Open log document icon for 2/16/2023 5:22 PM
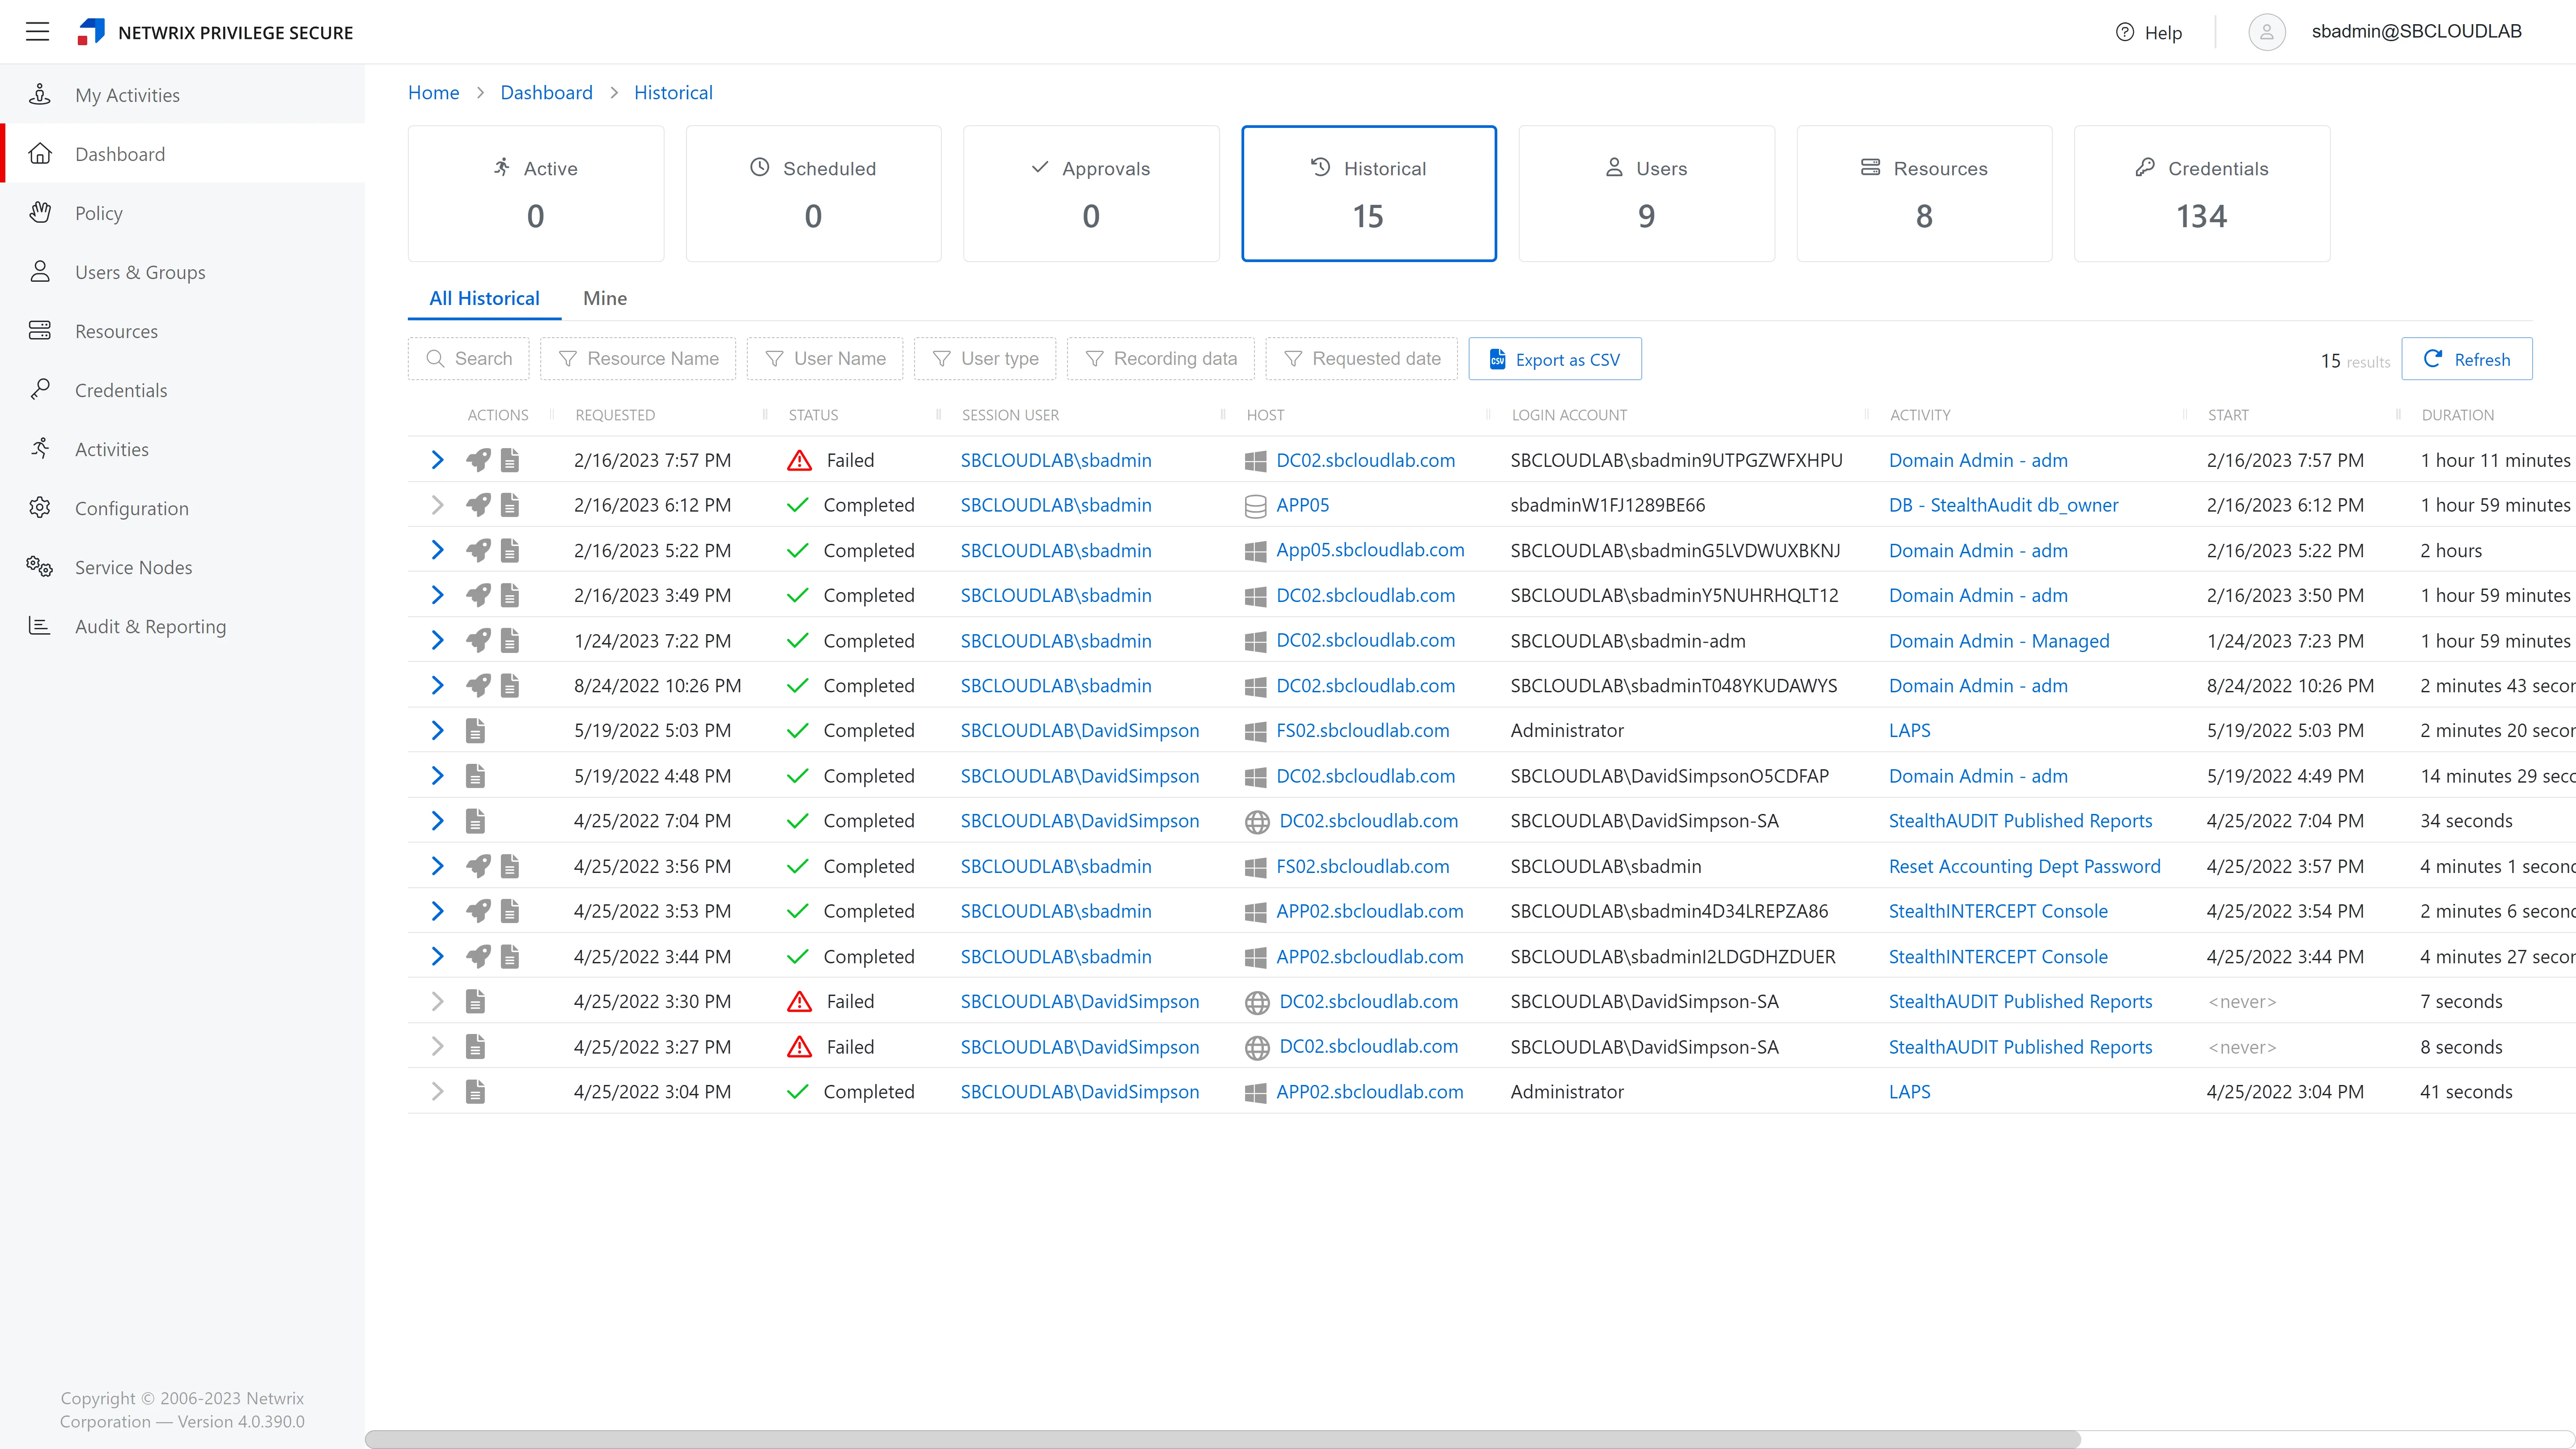The height and width of the screenshot is (1449, 2576). click(510, 550)
